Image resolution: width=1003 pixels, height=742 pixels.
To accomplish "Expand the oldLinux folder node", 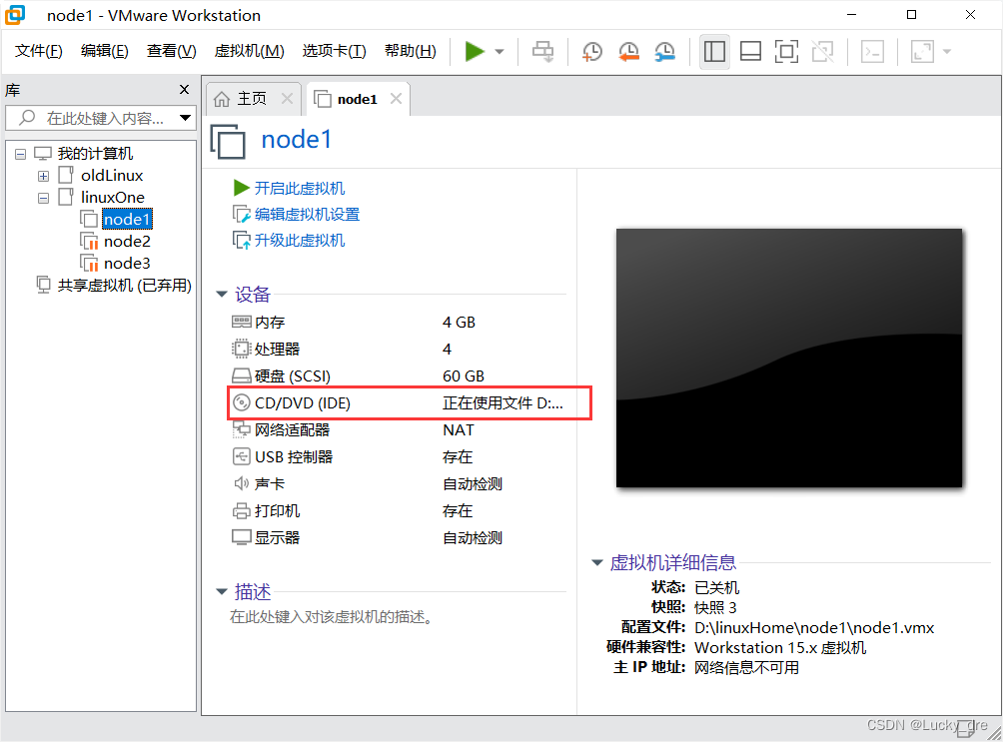I will pyautogui.click(x=43, y=176).
